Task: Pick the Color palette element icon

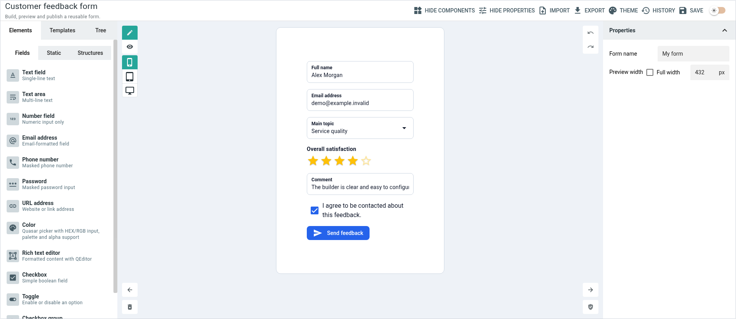Action: tap(13, 228)
